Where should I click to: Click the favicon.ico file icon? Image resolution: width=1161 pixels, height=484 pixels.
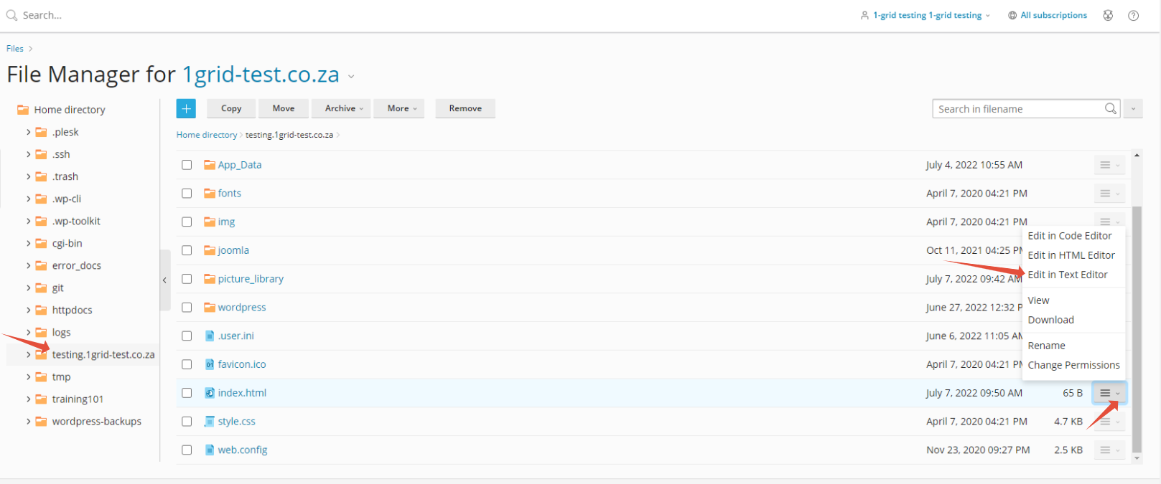pos(210,364)
